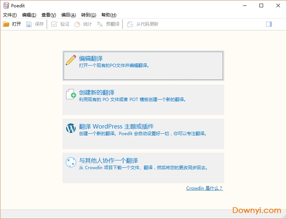Open the 转到(G) menu
Image resolution: width=287 pixels, height=219 pixels.
[x=89, y=15]
